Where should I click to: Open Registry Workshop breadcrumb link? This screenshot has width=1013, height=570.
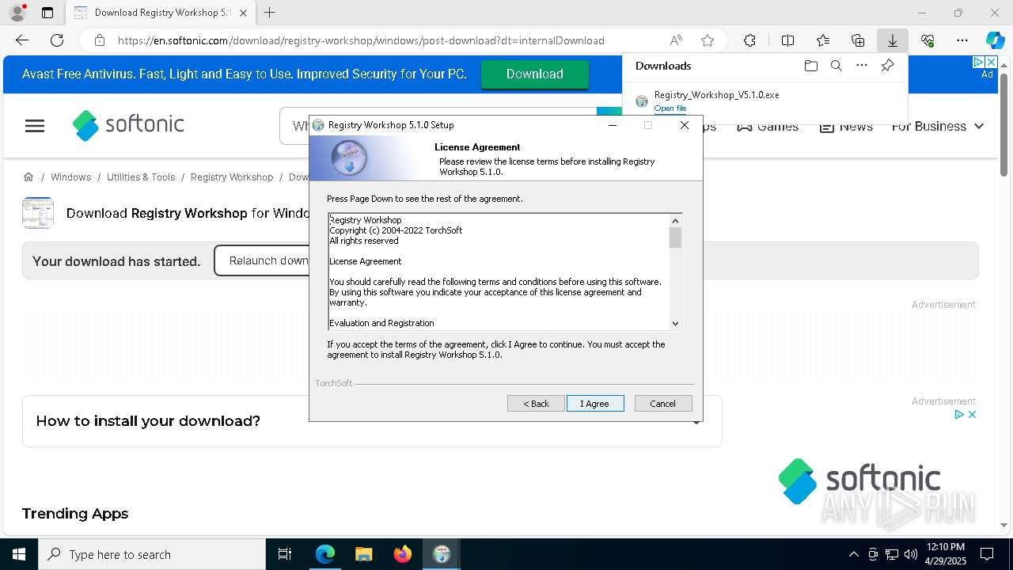point(232,177)
